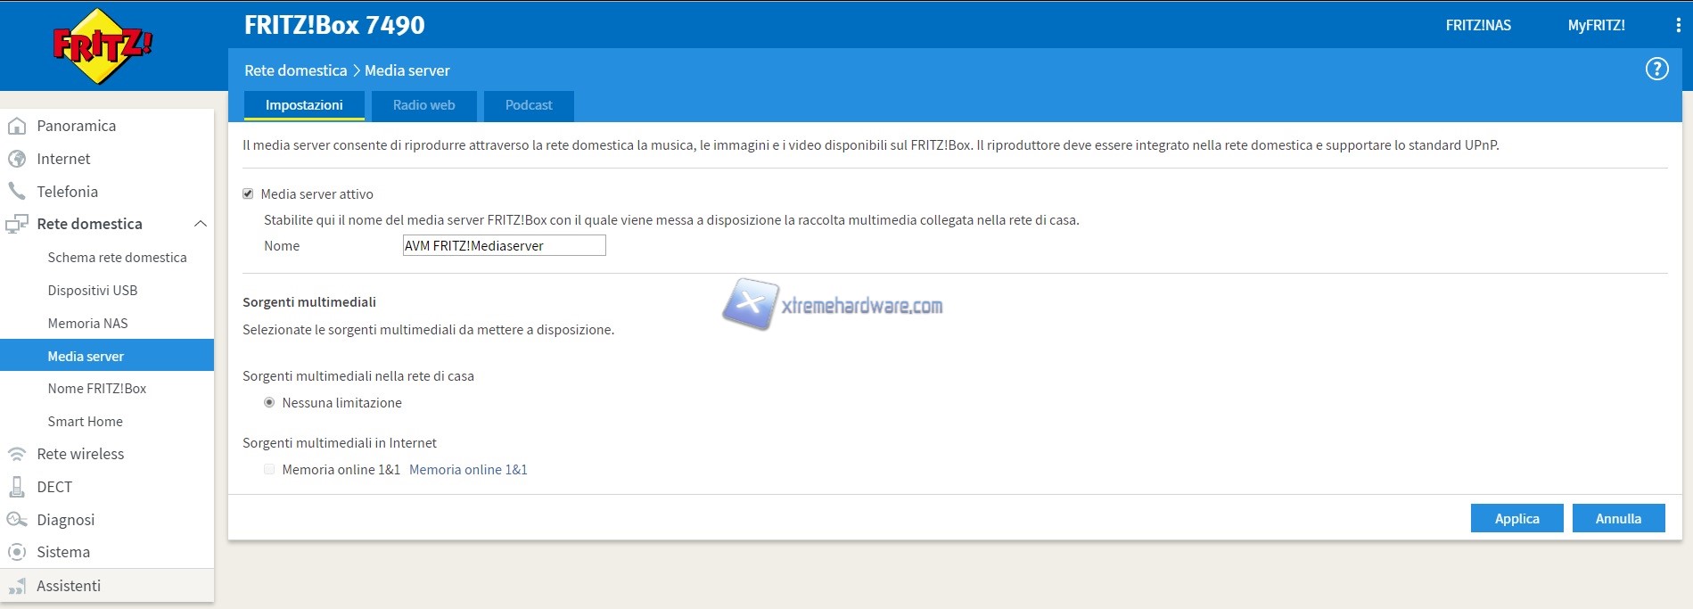Click the DECT handset icon
Screen dimensions: 1693x609
click(17, 487)
